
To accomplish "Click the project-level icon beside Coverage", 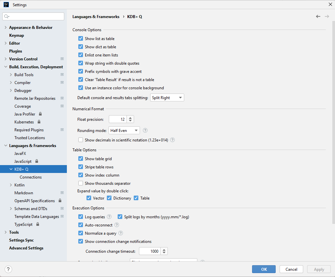I will (x=62, y=106).
